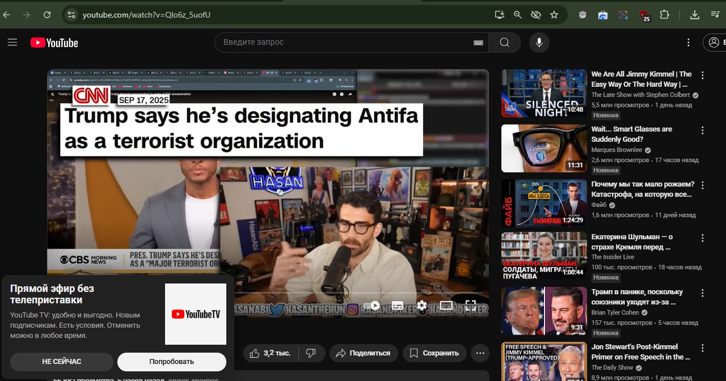
Task: Click the sign-in account button
Action: (x=715, y=43)
